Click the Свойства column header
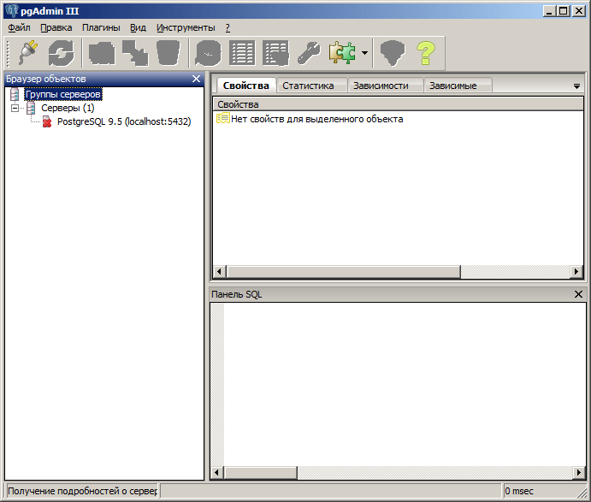This screenshot has width=591, height=502. (398, 104)
